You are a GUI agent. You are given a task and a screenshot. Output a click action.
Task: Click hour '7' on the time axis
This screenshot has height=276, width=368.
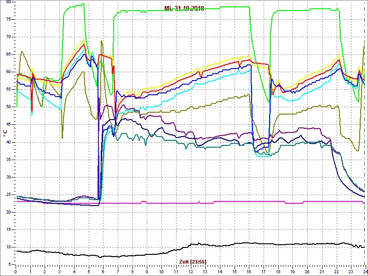(x=118, y=271)
